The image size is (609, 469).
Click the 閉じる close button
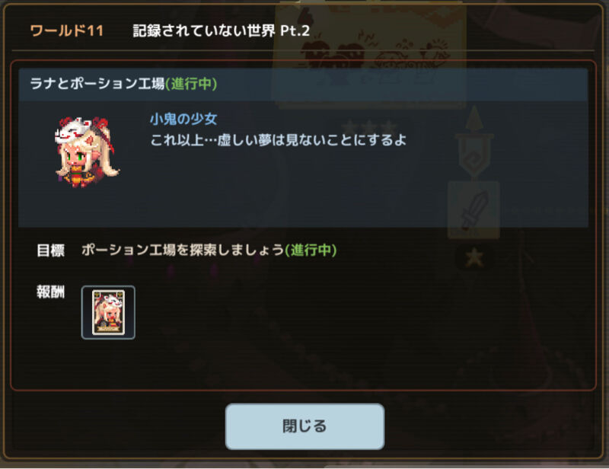click(x=305, y=426)
